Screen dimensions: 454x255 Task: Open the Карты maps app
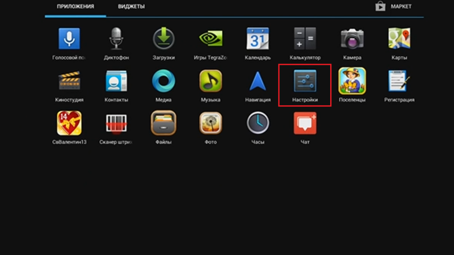[x=399, y=39]
